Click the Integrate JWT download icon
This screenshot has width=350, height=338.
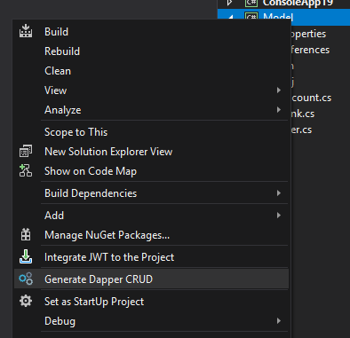click(x=26, y=256)
